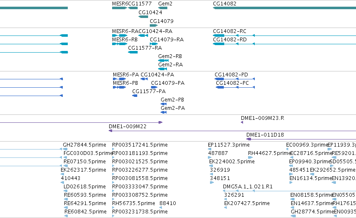The width and height of the screenshot is (356, 218).
Task: Select the DMG5A1_1.O21.R1 feature
Action: coord(289,191)
